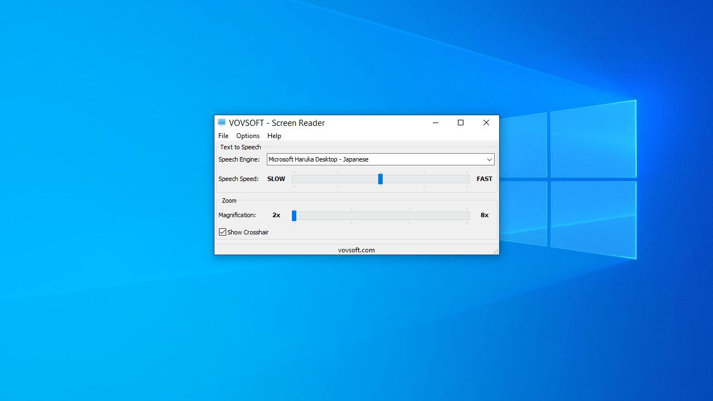Click the vovsoft.com status bar text

point(356,250)
